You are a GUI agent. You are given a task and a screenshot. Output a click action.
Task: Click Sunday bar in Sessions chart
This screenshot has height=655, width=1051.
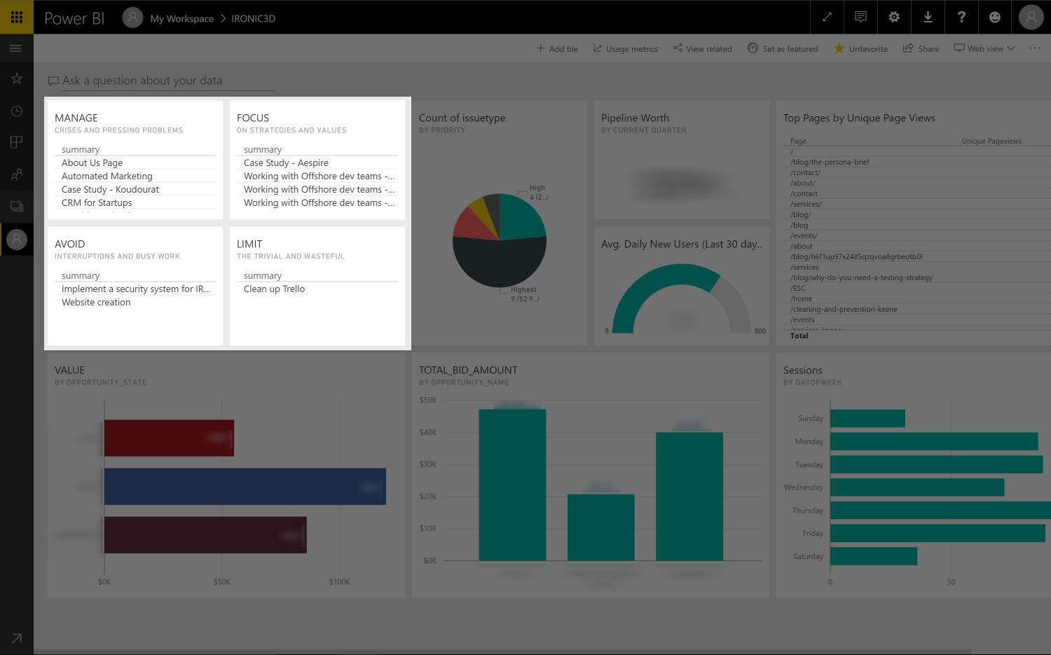click(867, 418)
